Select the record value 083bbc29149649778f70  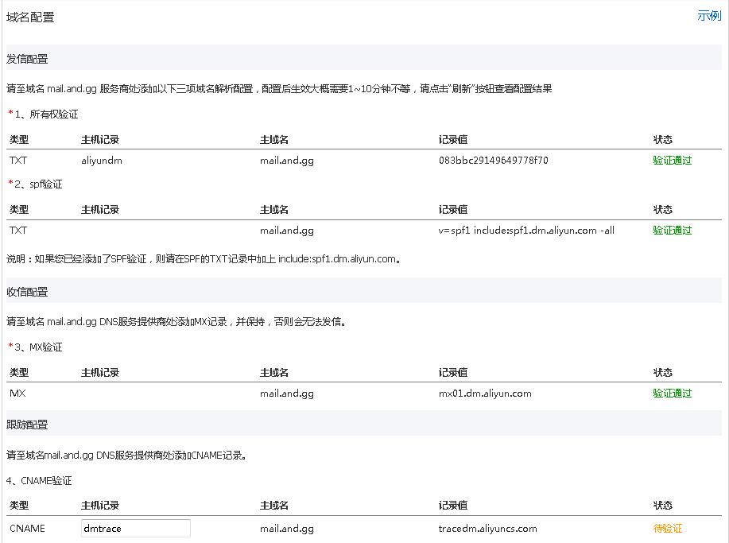point(493,161)
